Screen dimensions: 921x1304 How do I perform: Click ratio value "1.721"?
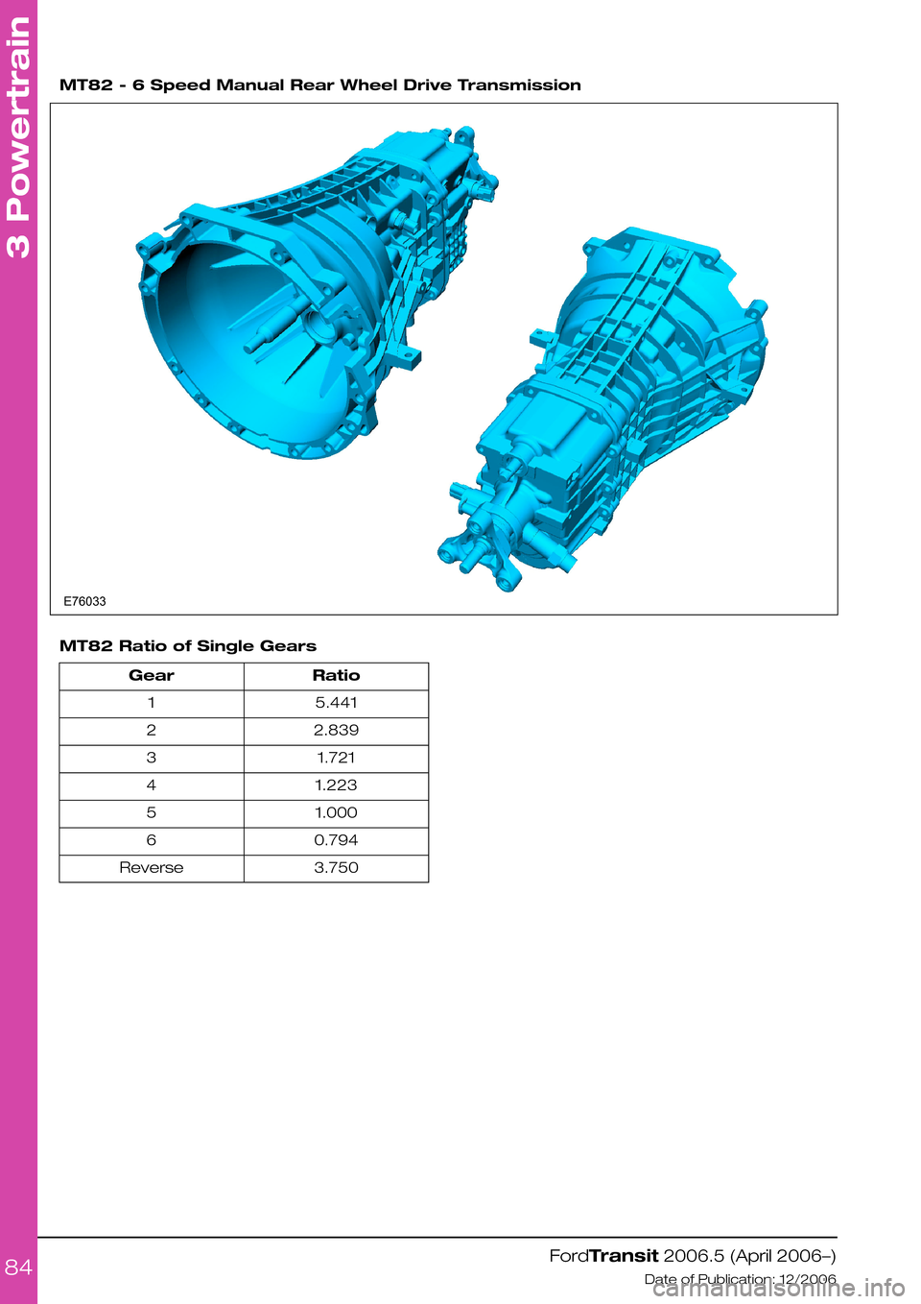point(336,759)
